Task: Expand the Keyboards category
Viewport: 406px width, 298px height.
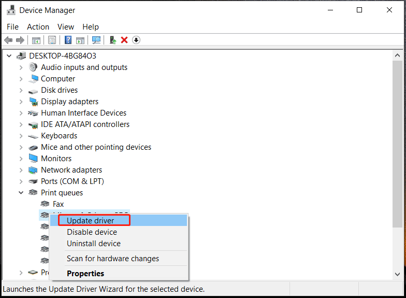Action: [x=21, y=136]
